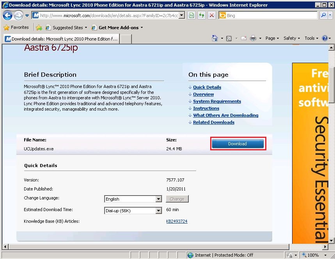
Task: Click the blue Download button
Action: click(238, 144)
